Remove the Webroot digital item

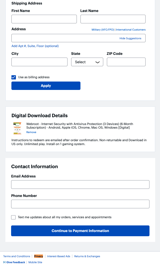coord(31,132)
